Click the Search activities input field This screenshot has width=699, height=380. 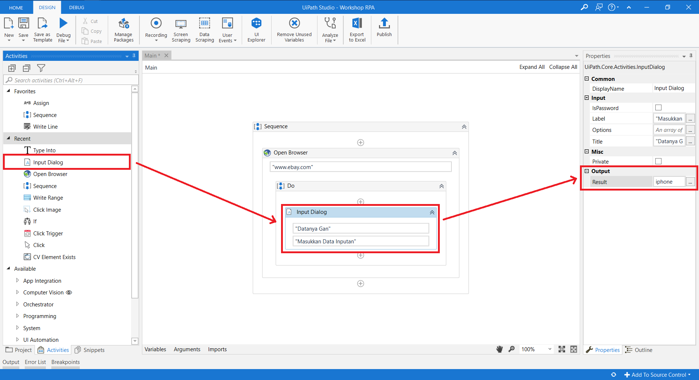point(73,80)
